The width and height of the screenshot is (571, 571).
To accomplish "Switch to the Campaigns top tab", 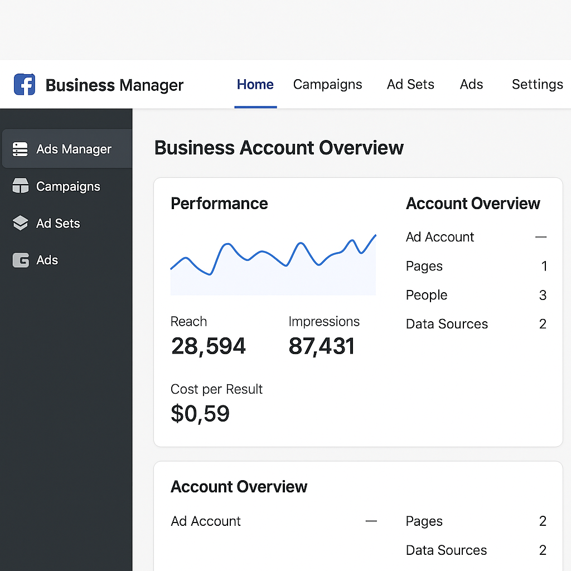I will [x=327, y=85].
